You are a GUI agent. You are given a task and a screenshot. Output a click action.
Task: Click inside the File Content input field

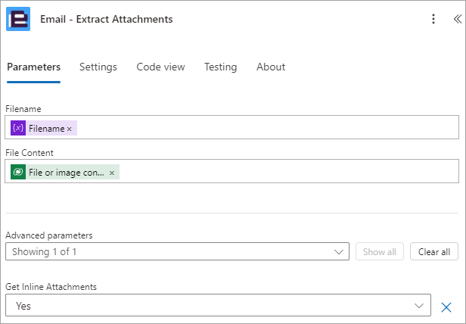pyautogui.click(x=231, y=171)
